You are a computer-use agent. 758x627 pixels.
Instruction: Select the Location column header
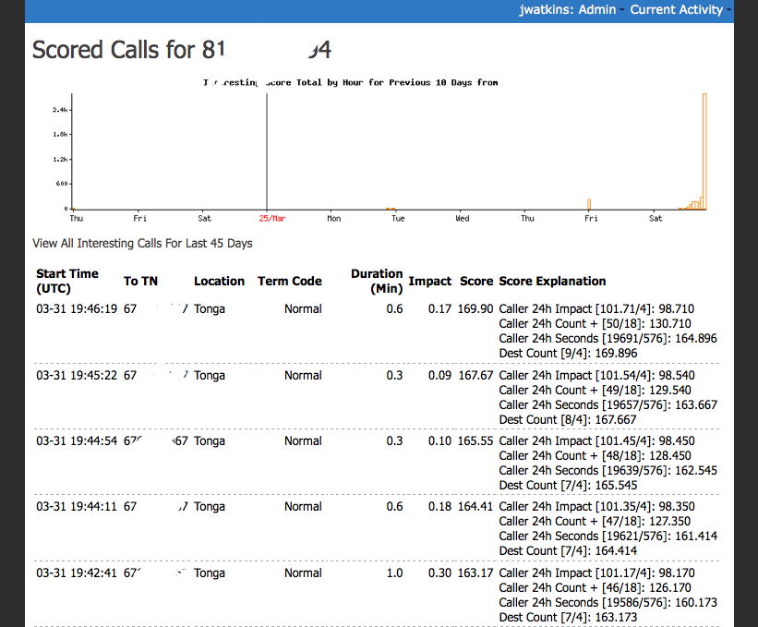[219, 281]
